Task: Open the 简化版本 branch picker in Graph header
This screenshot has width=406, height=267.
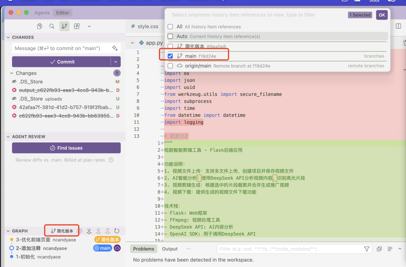Action: tap(62, 231)
